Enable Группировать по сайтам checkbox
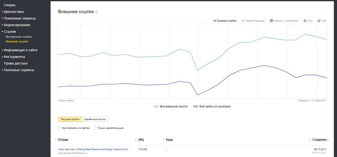The image size is (337, 157). [59, 128]
